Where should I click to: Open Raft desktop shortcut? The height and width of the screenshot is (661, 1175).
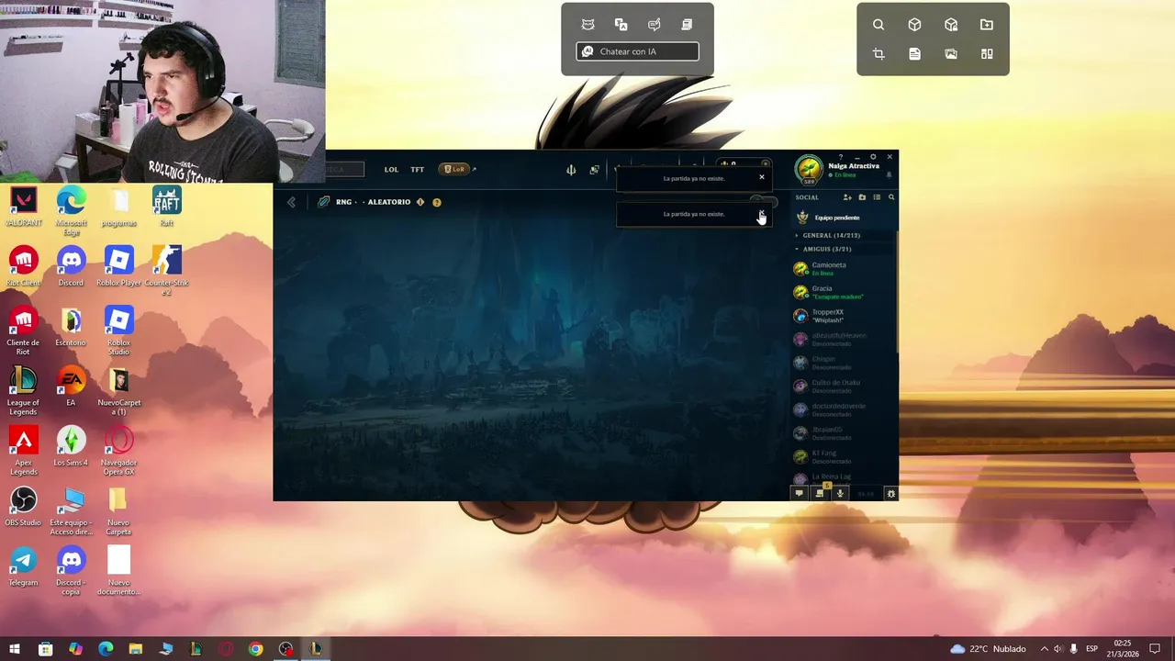click(166, 207)
